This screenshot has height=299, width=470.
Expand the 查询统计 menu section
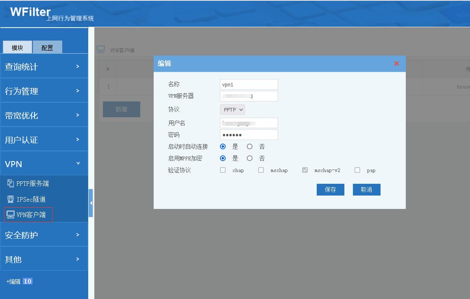[x=44, y=66]
